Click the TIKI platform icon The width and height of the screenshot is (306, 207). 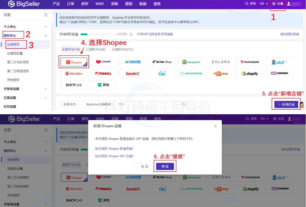point(162,73)
